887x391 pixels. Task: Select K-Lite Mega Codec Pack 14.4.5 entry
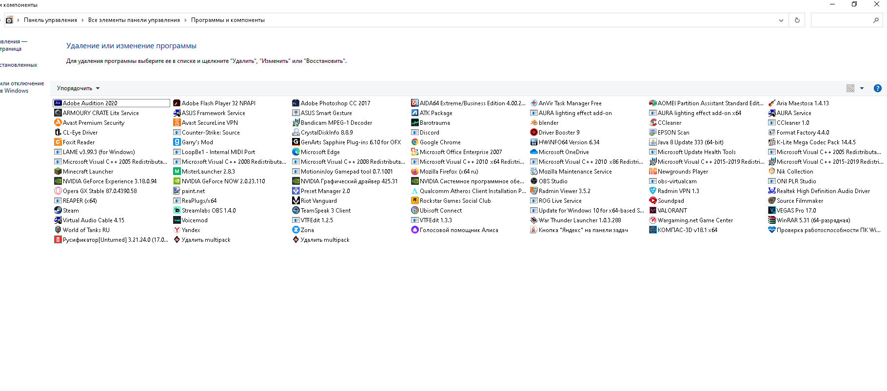(x=811, y=142)
